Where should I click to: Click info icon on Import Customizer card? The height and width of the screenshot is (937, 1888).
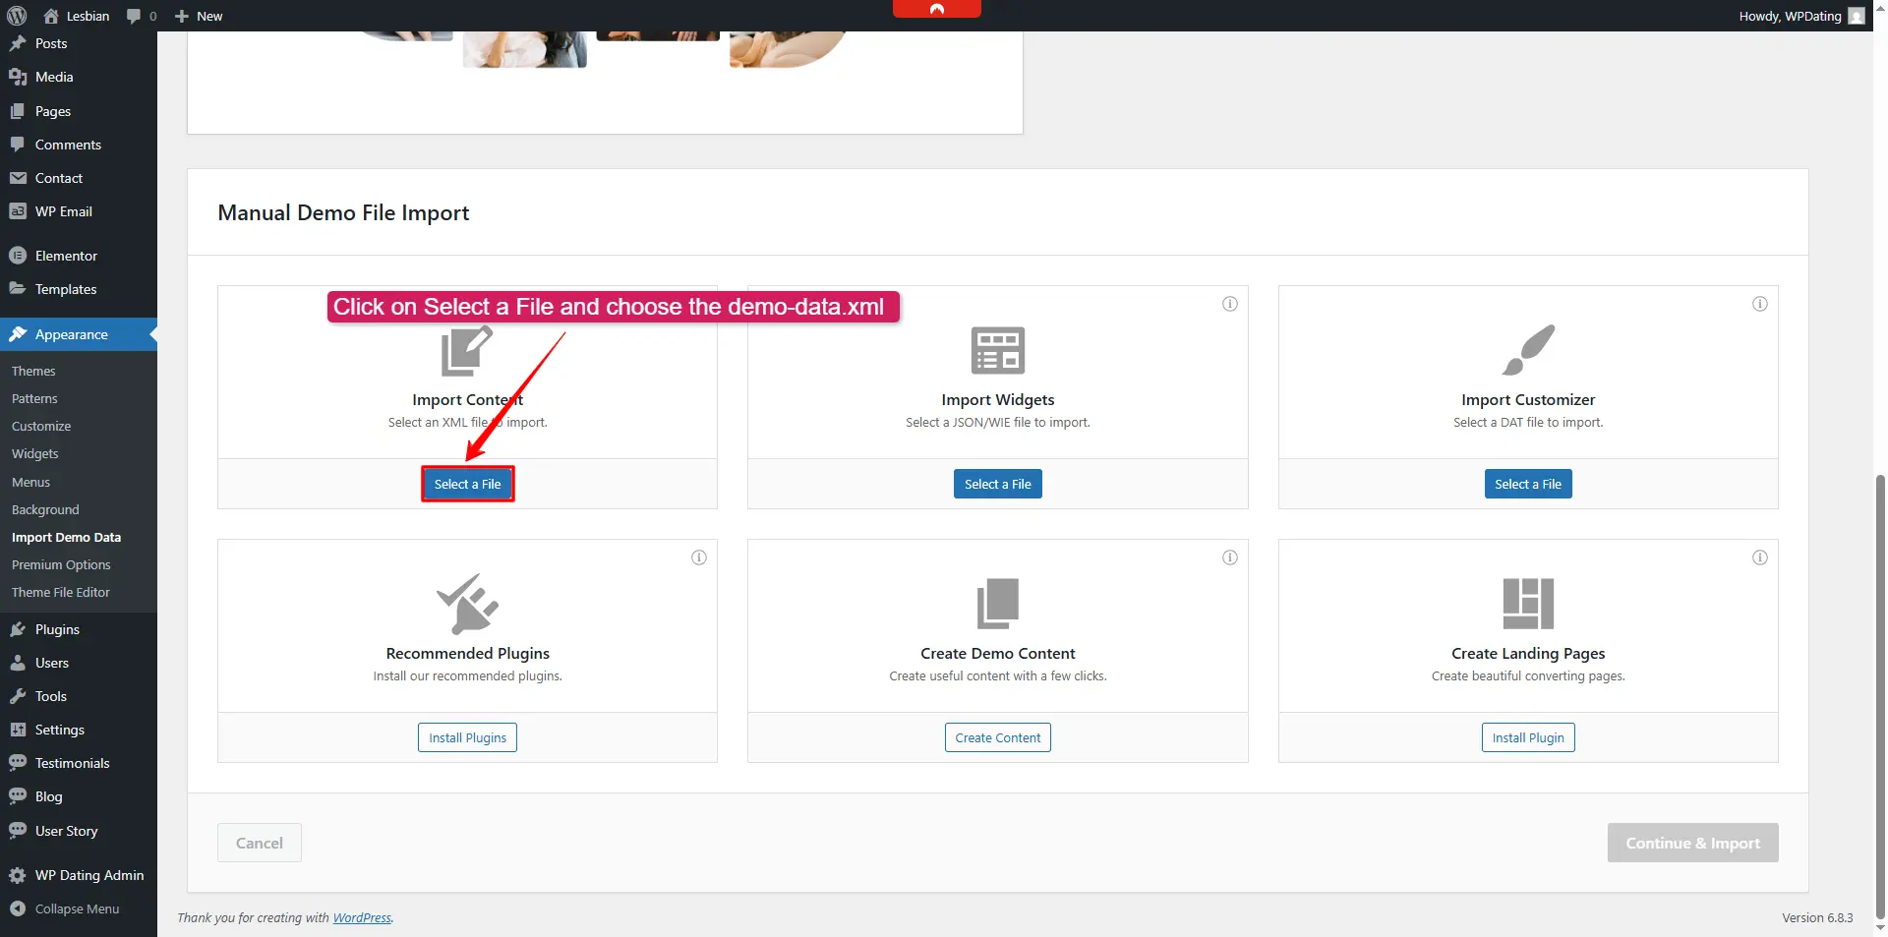(1759, 304)
